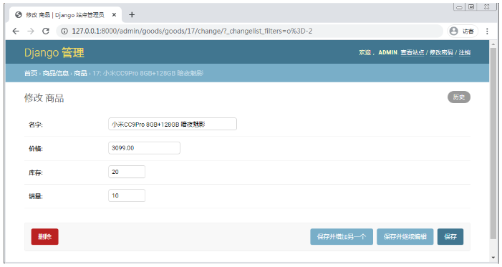Click the 查看站点 link in header
Screen dimensions: 502x267
412,52
